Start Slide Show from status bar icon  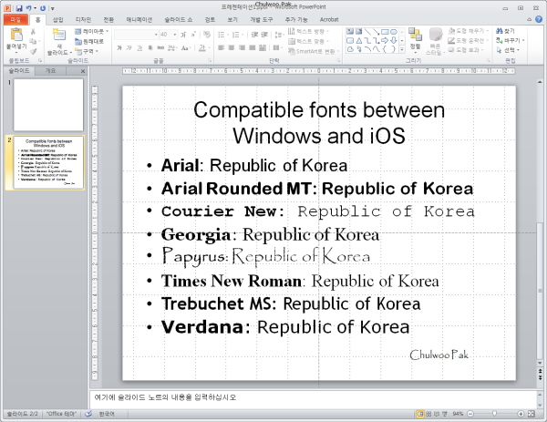(445, 414)
